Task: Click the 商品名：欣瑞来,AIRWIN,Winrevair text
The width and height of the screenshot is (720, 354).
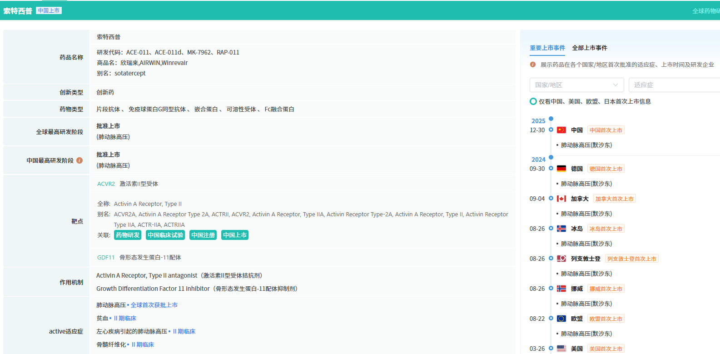Action: click(142, 63)
